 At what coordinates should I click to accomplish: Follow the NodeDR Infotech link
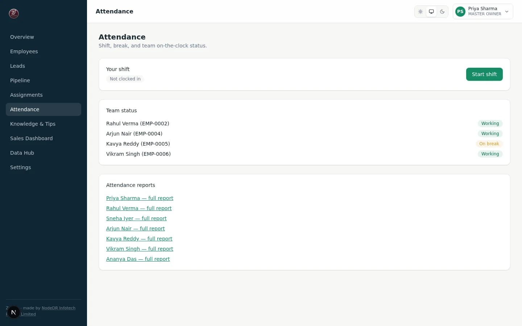(58, 308)
